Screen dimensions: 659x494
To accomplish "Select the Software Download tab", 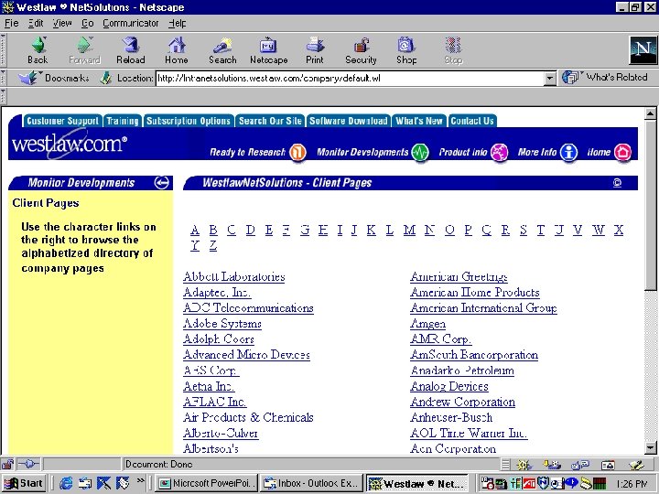I will click(349, 121).
